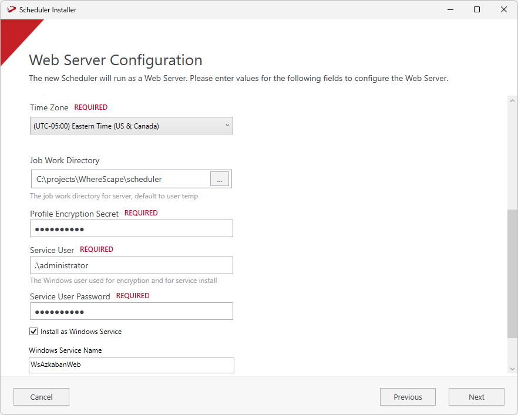Select the Service User Password field
The image size is (518, 415).
pos(132,311)
